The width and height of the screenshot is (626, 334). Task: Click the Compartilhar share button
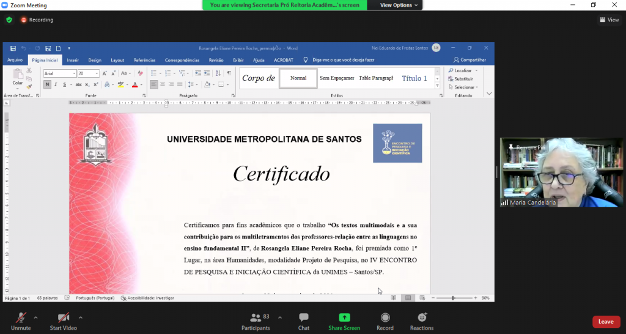pyautogui.click(x=469, y=60)
